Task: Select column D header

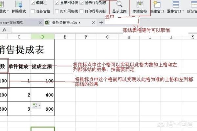Action: pyautogui.click(x=43, y=37)
